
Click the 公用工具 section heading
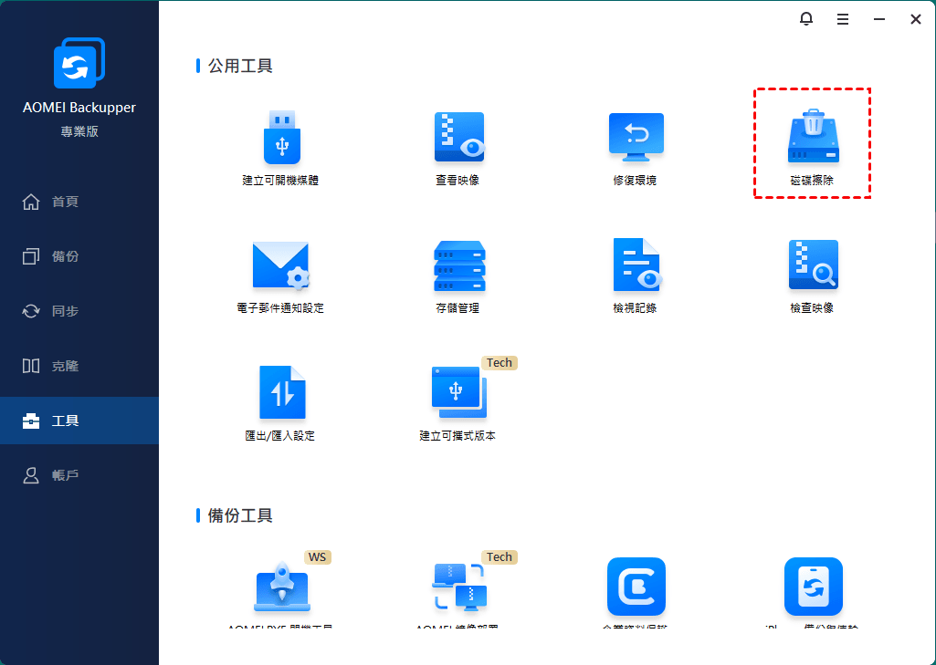(240, 66)
